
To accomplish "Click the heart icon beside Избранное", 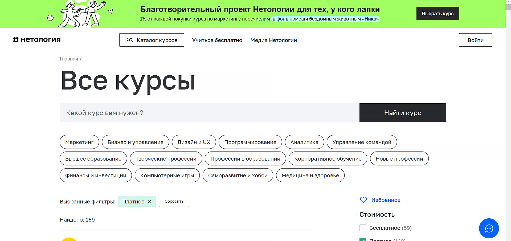I will (x=363, y=200).
